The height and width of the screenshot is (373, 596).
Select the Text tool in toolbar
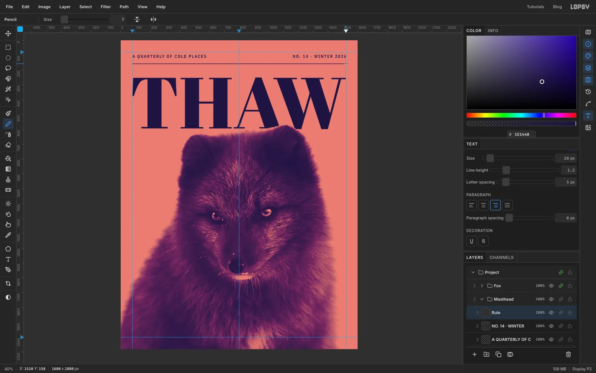8,259
